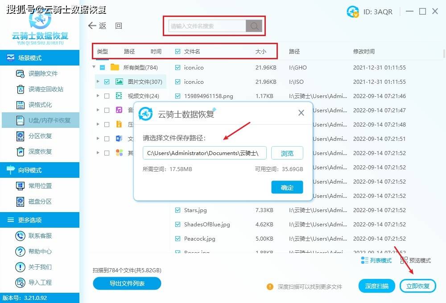
Task: Click the Peacock.jpg file name
Action: coord(200,239)
